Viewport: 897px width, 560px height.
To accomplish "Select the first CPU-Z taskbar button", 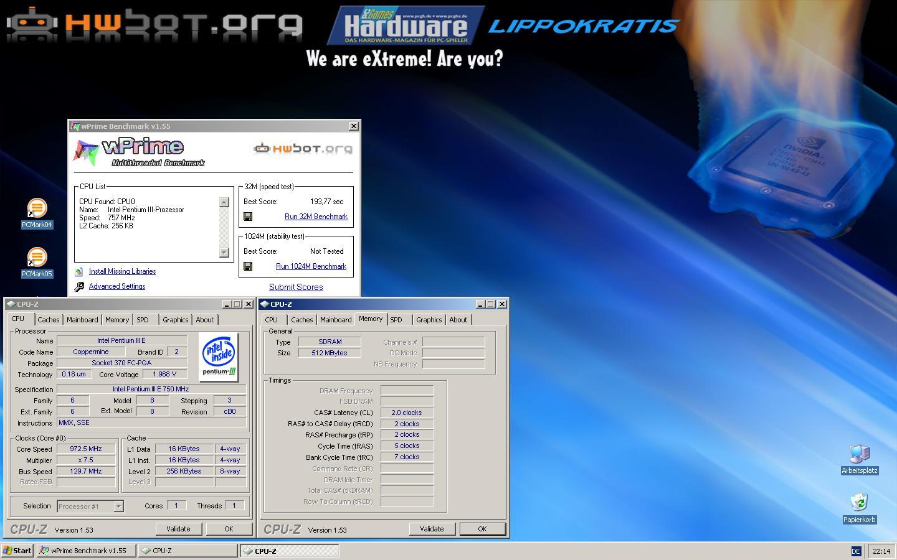I will [187, 551].
